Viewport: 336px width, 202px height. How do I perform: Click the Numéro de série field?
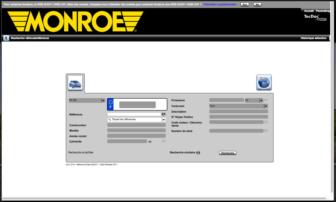(x=236, y=131)
